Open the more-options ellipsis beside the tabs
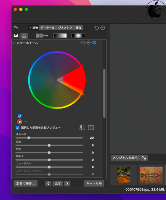 103,28
